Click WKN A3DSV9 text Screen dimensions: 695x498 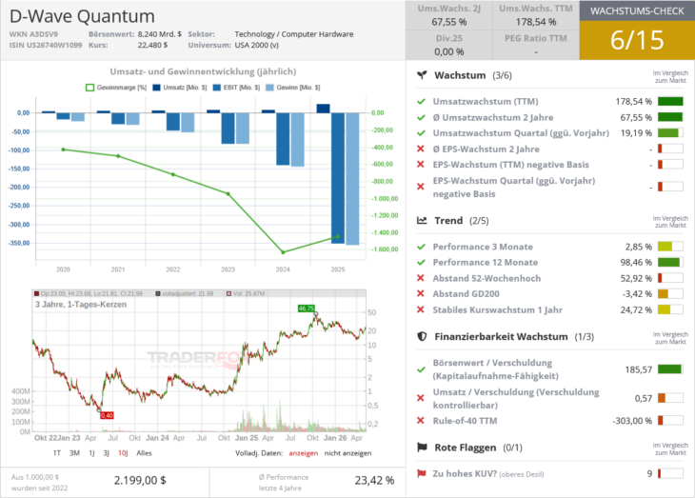[x=33, y=34]
